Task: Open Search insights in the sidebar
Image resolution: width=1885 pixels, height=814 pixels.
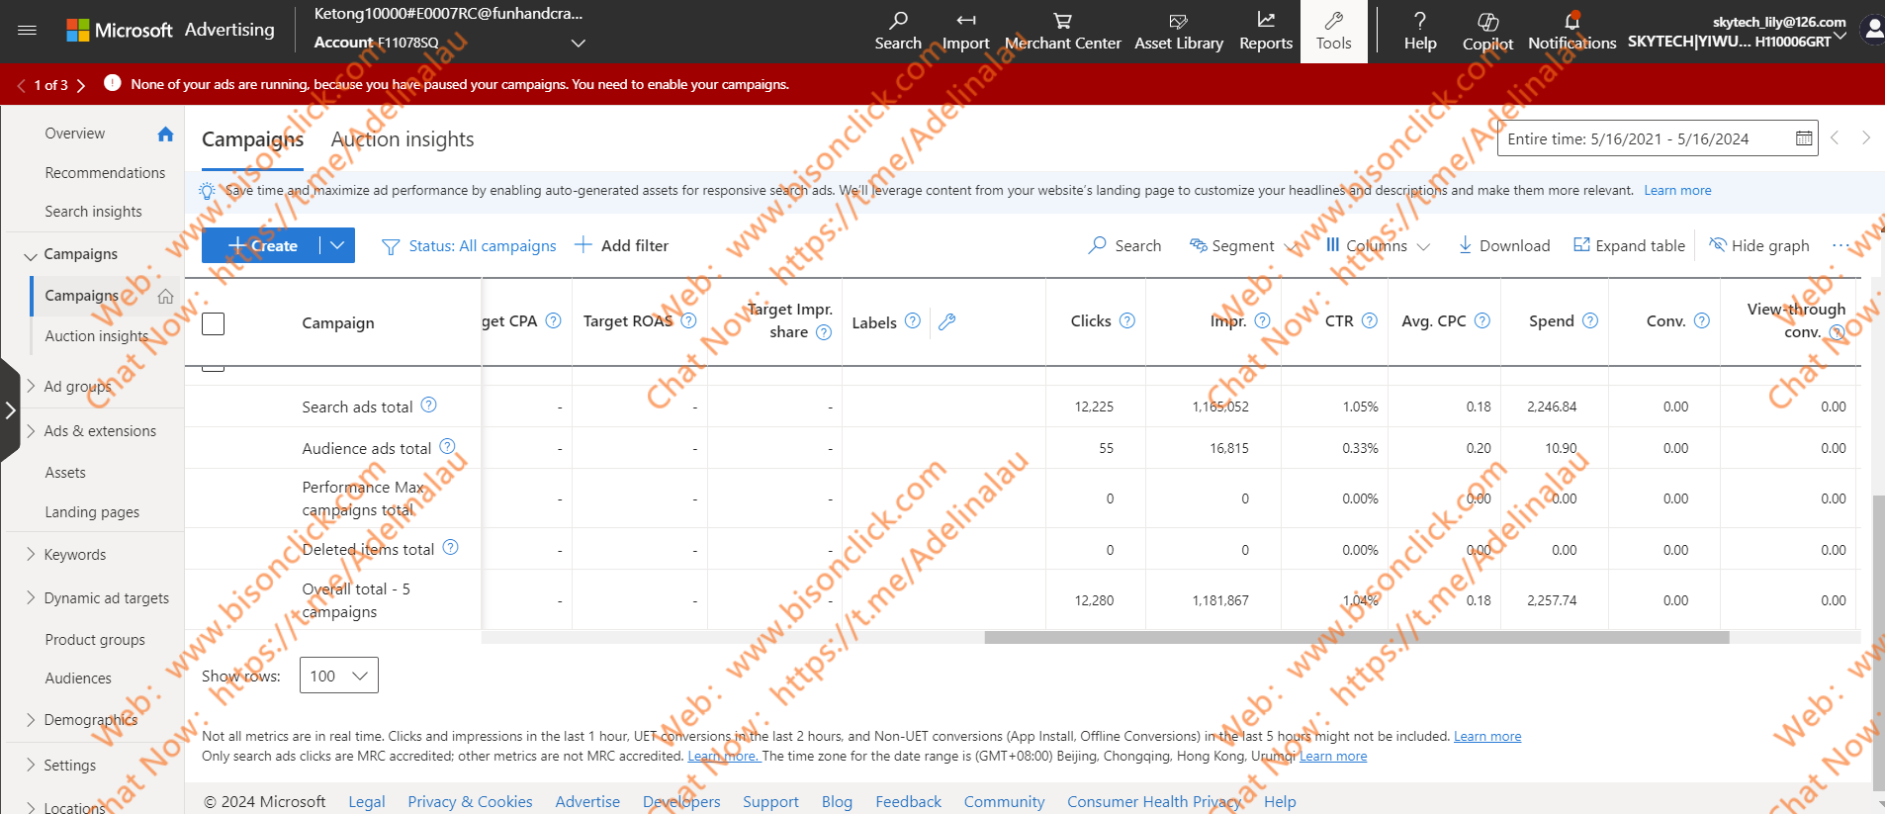Action: tap(93, 212)
